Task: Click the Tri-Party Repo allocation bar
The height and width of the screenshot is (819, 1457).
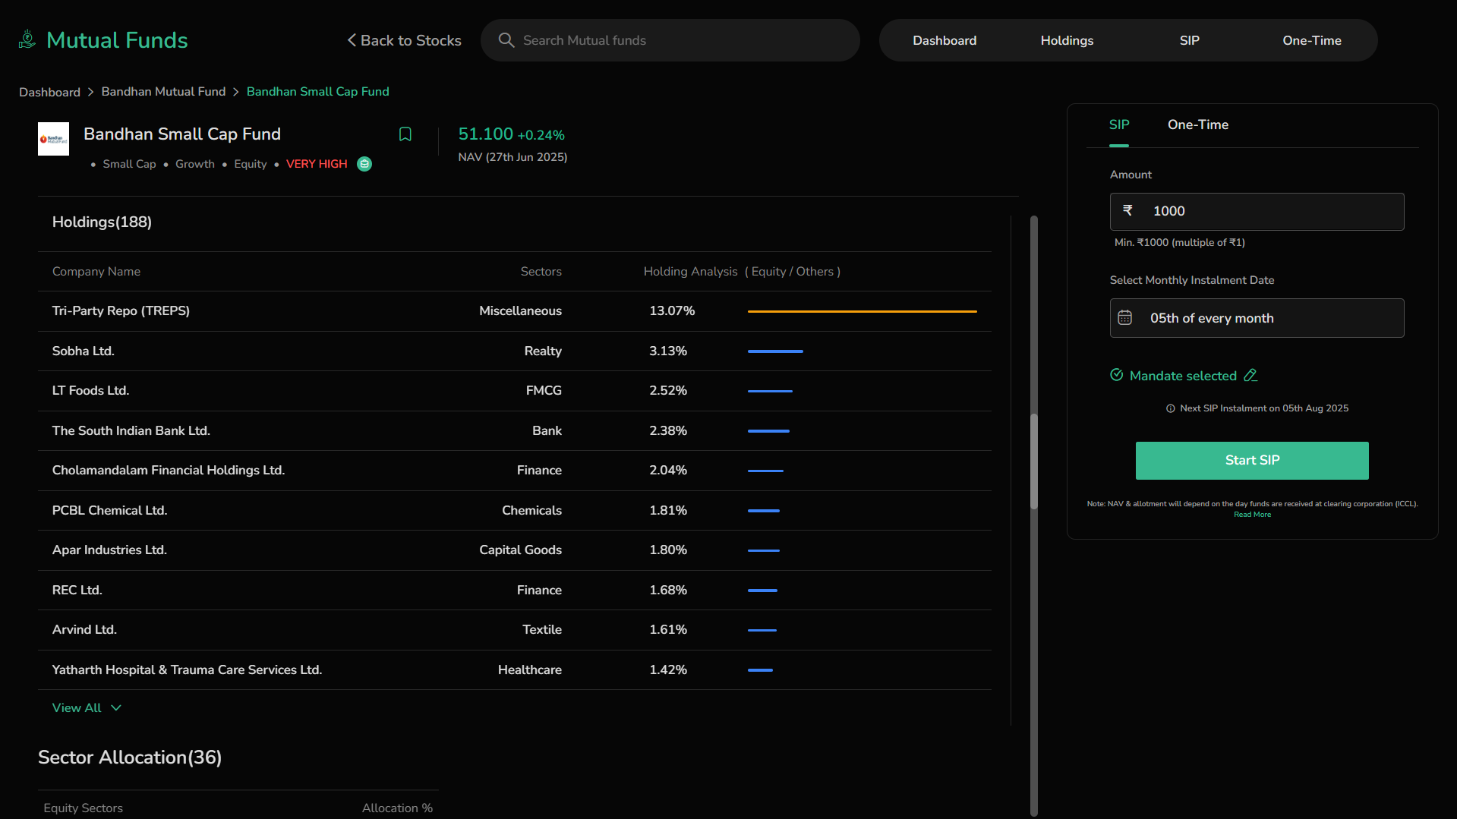Action: click(x=862, y=311)
